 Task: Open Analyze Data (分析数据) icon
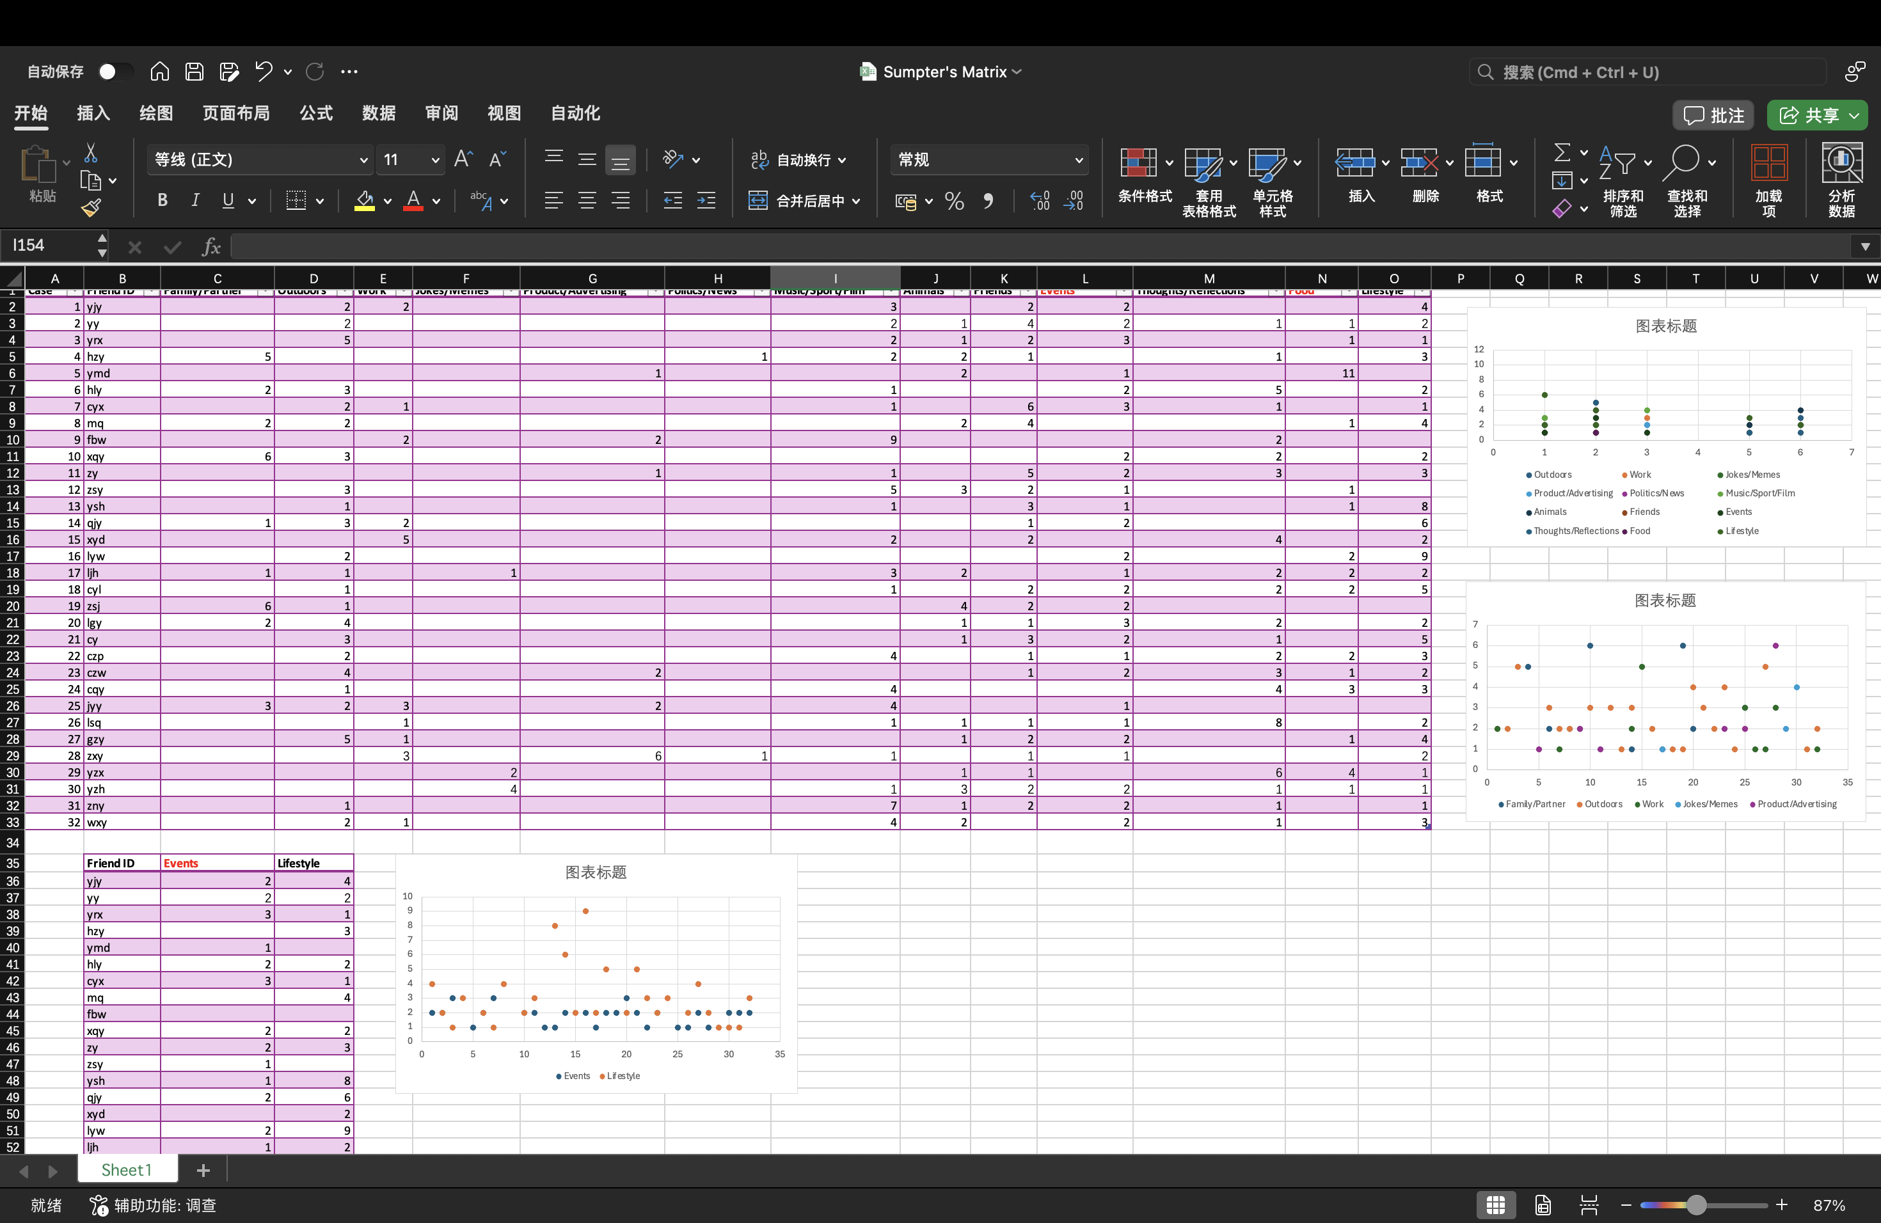tap(1841, 164)
